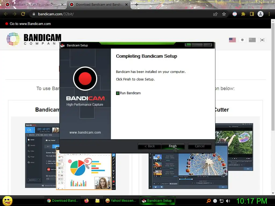Click Finish in Bandicam Setup

173,146
